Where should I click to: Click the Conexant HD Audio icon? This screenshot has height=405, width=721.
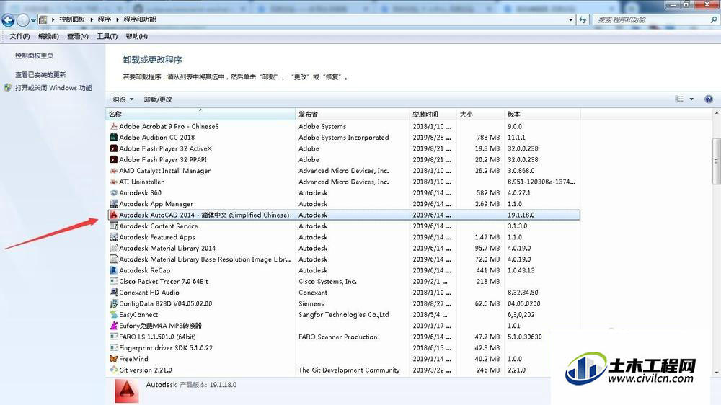(114, 293)
